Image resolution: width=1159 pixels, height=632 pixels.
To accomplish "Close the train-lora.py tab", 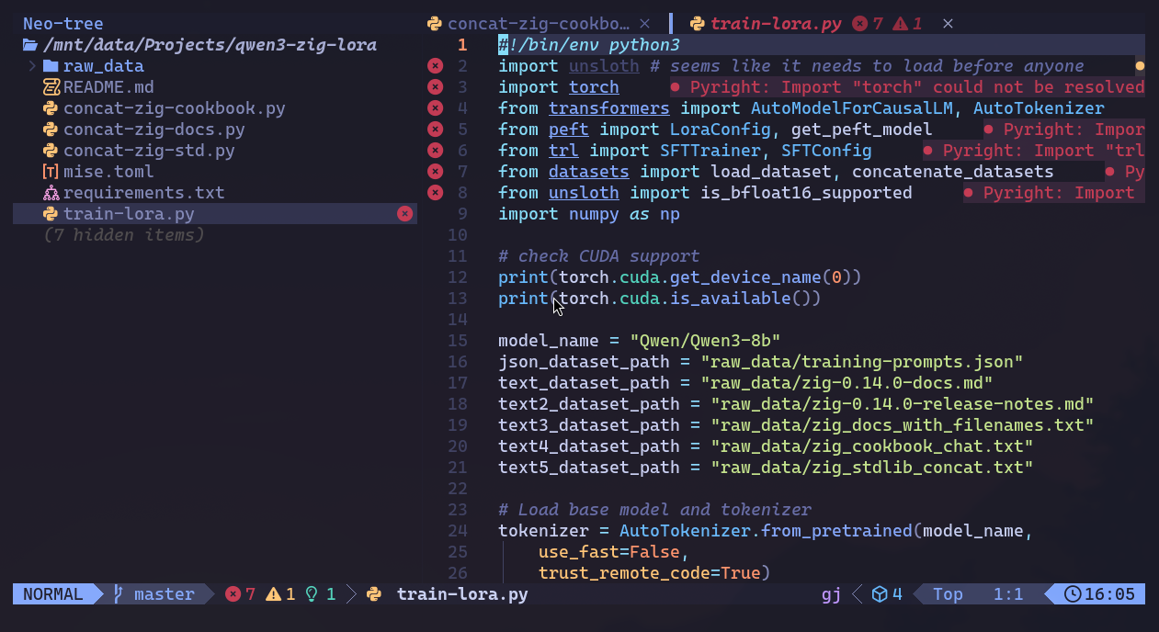I will coord(948,24).
